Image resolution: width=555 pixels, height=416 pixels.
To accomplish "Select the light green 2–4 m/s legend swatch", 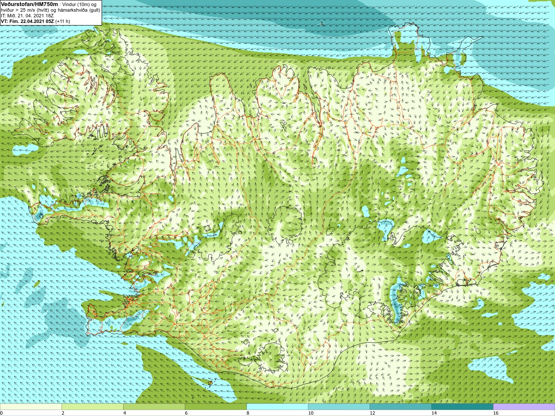I will 92,407.
